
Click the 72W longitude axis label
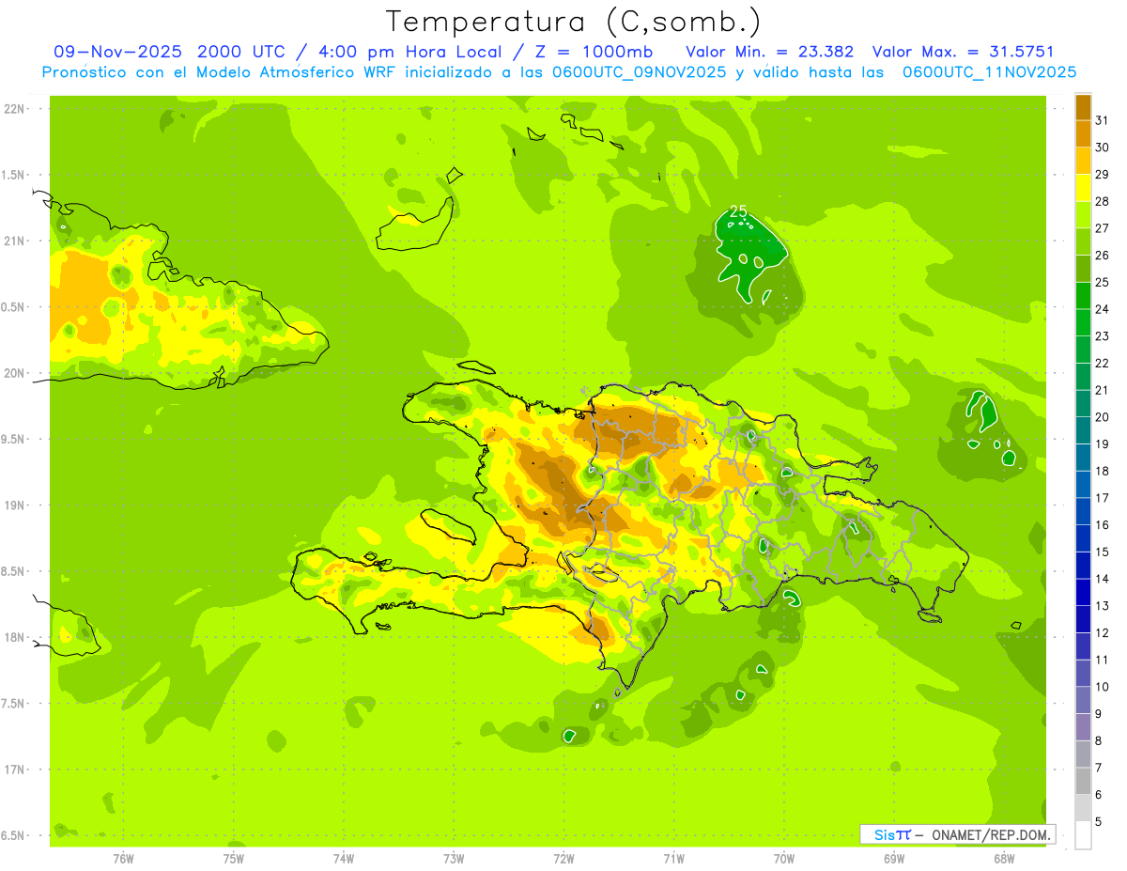[563, 859]
